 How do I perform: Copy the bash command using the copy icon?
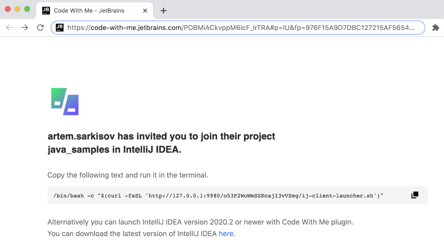[x=415, y=195]
